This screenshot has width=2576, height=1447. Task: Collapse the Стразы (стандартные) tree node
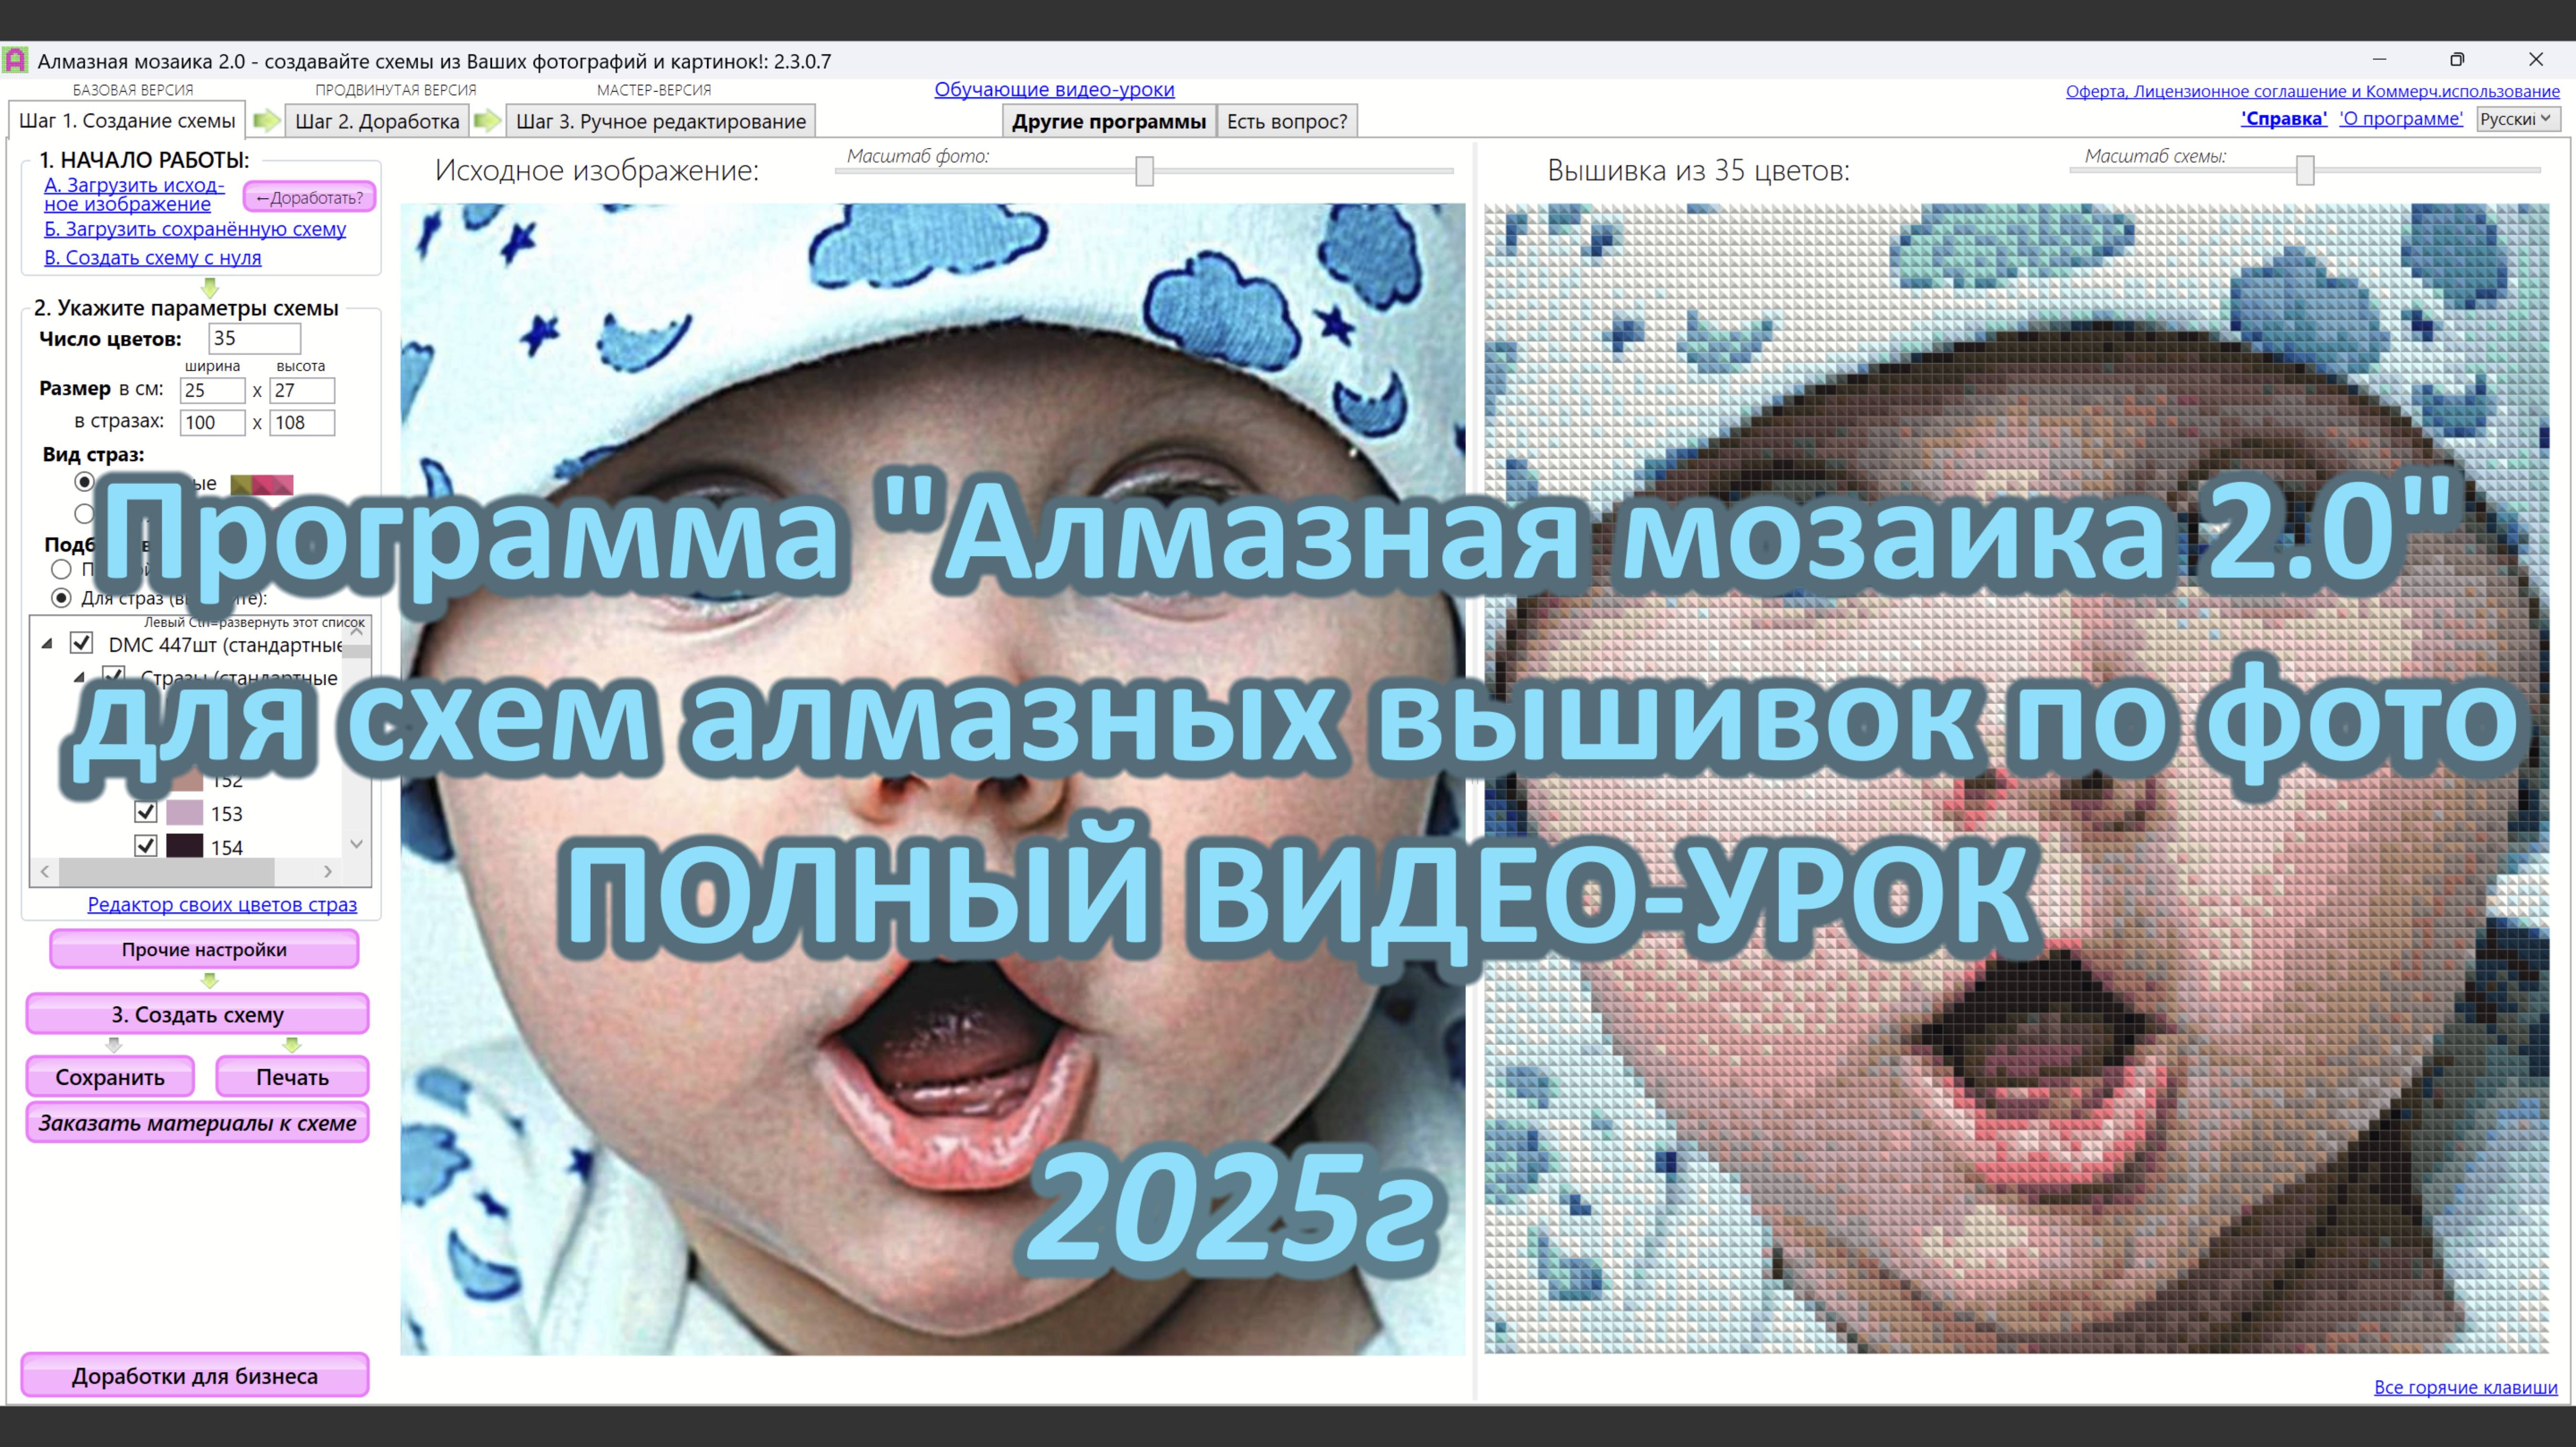click(x=81, y=678)
